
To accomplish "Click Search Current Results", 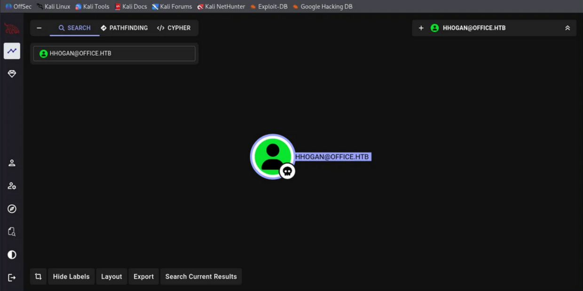I will (201, 276).
